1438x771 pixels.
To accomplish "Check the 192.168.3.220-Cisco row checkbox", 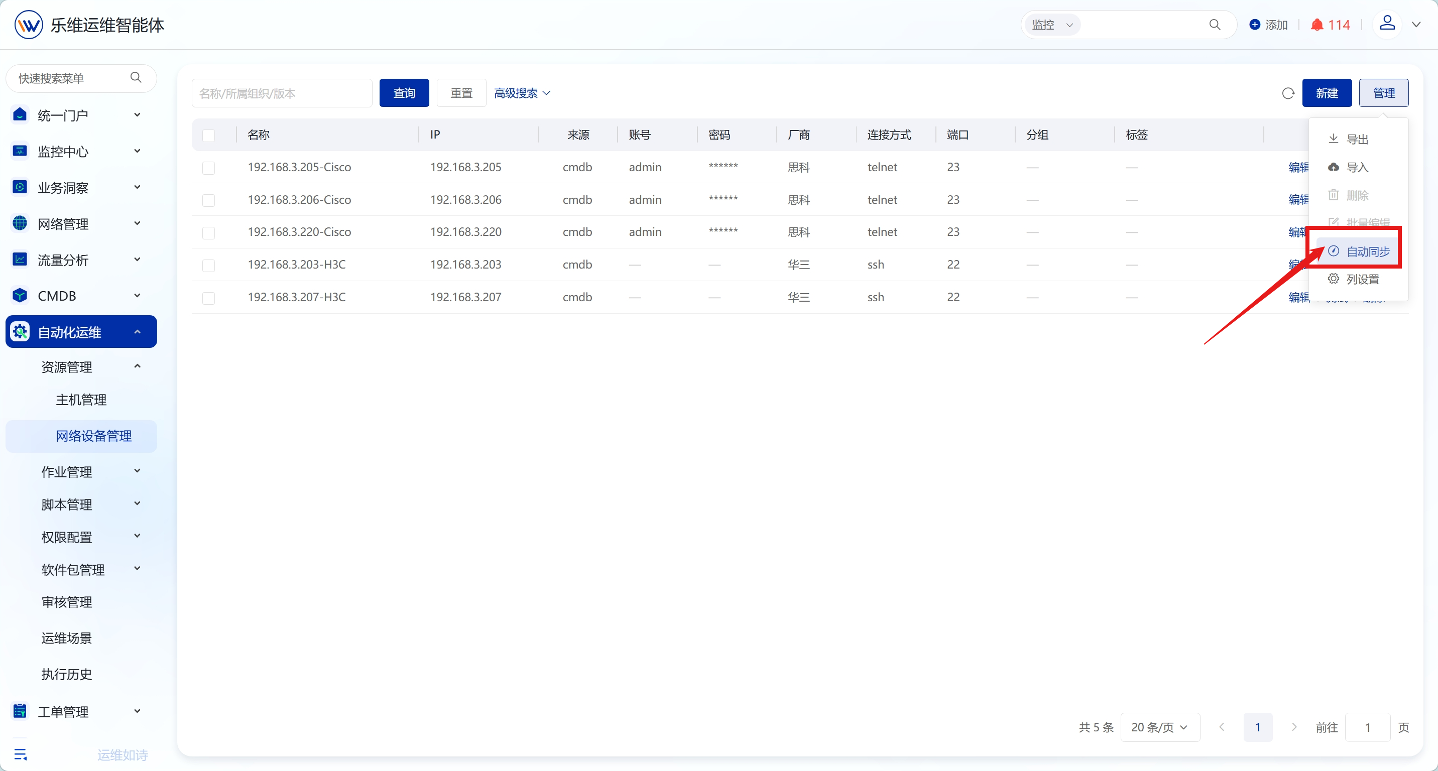I will [x=209, y=232].
